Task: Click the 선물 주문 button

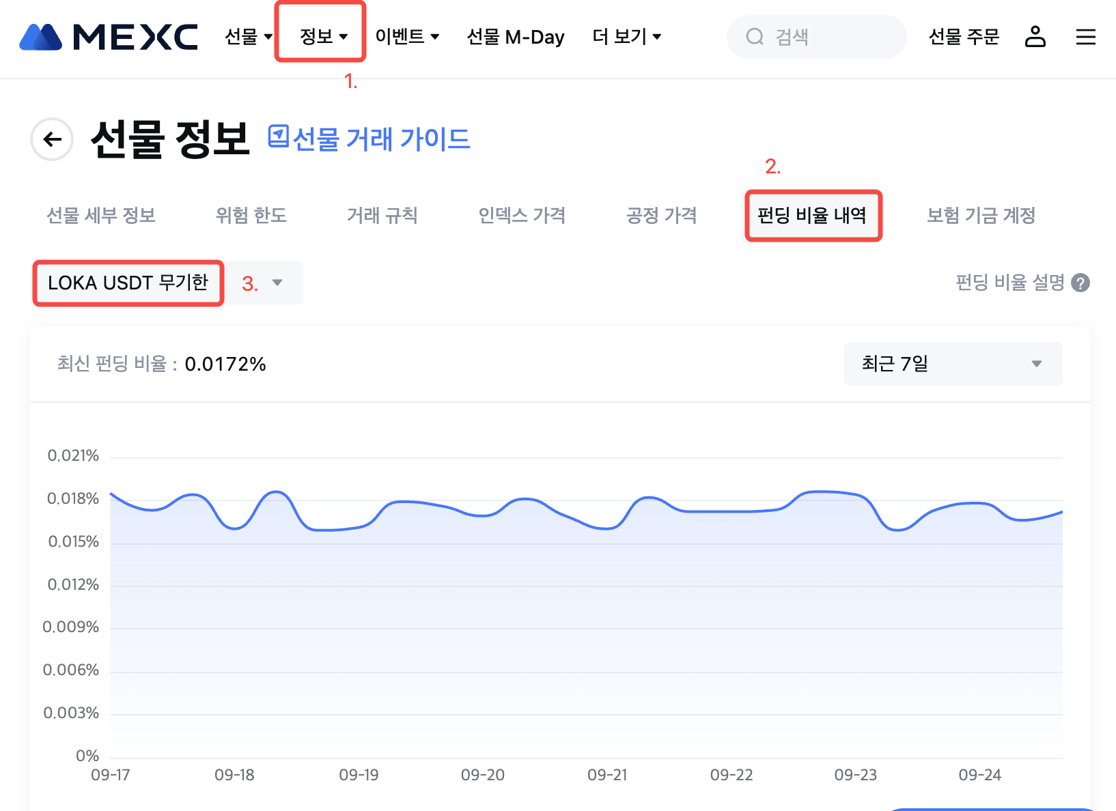Action: point(964,37)
